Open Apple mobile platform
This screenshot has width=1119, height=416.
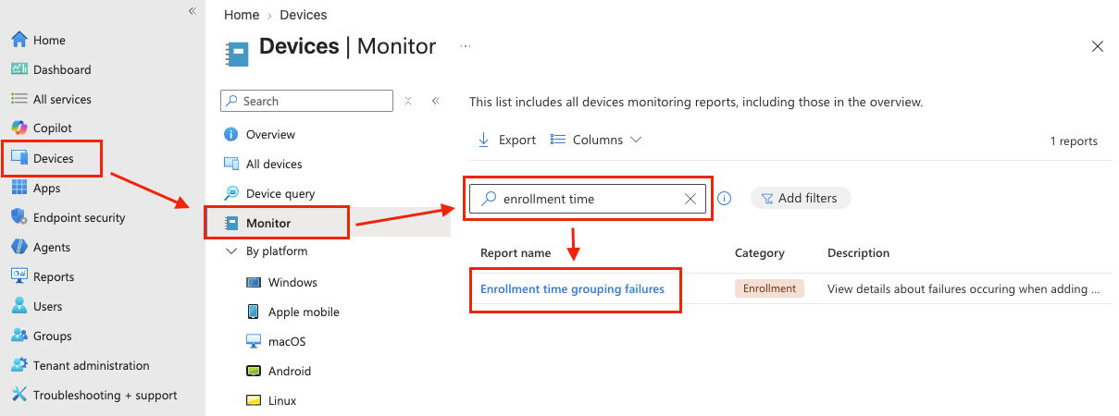coord(304,312)
